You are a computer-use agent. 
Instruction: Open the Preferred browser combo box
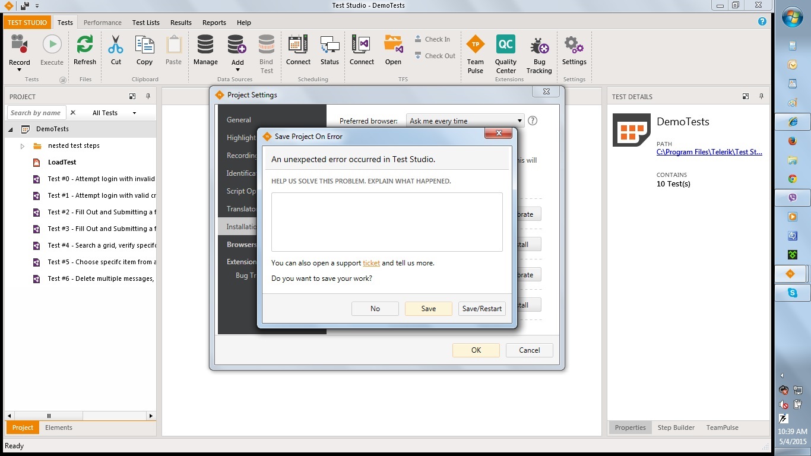click(x=465, y=121)
